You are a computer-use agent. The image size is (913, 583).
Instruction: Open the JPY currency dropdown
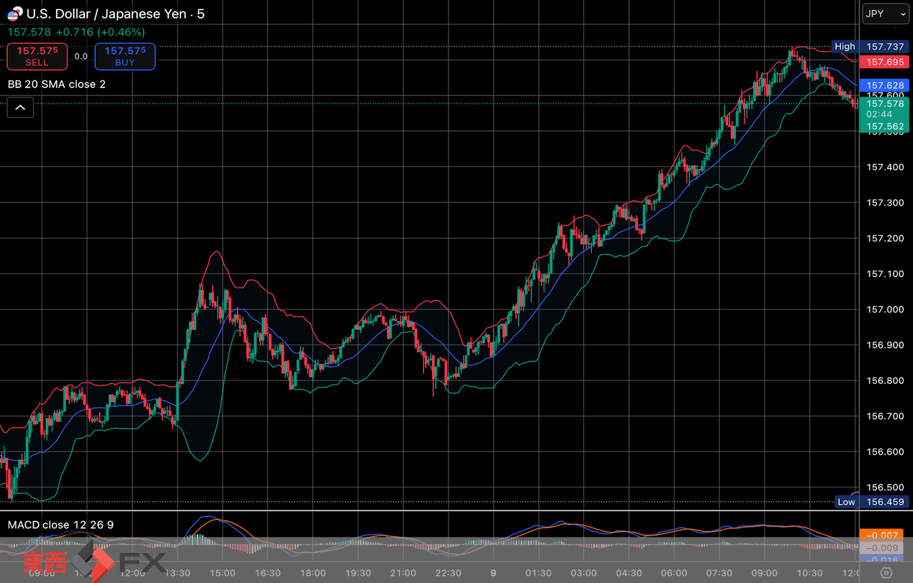[885, 14]
